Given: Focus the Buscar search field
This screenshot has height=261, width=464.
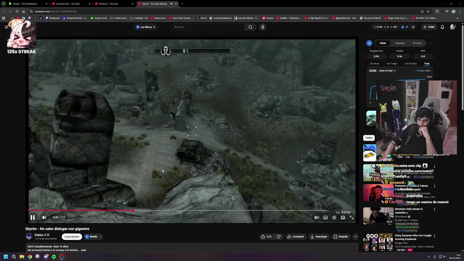Looking at the screenshot, I should 208,27.
